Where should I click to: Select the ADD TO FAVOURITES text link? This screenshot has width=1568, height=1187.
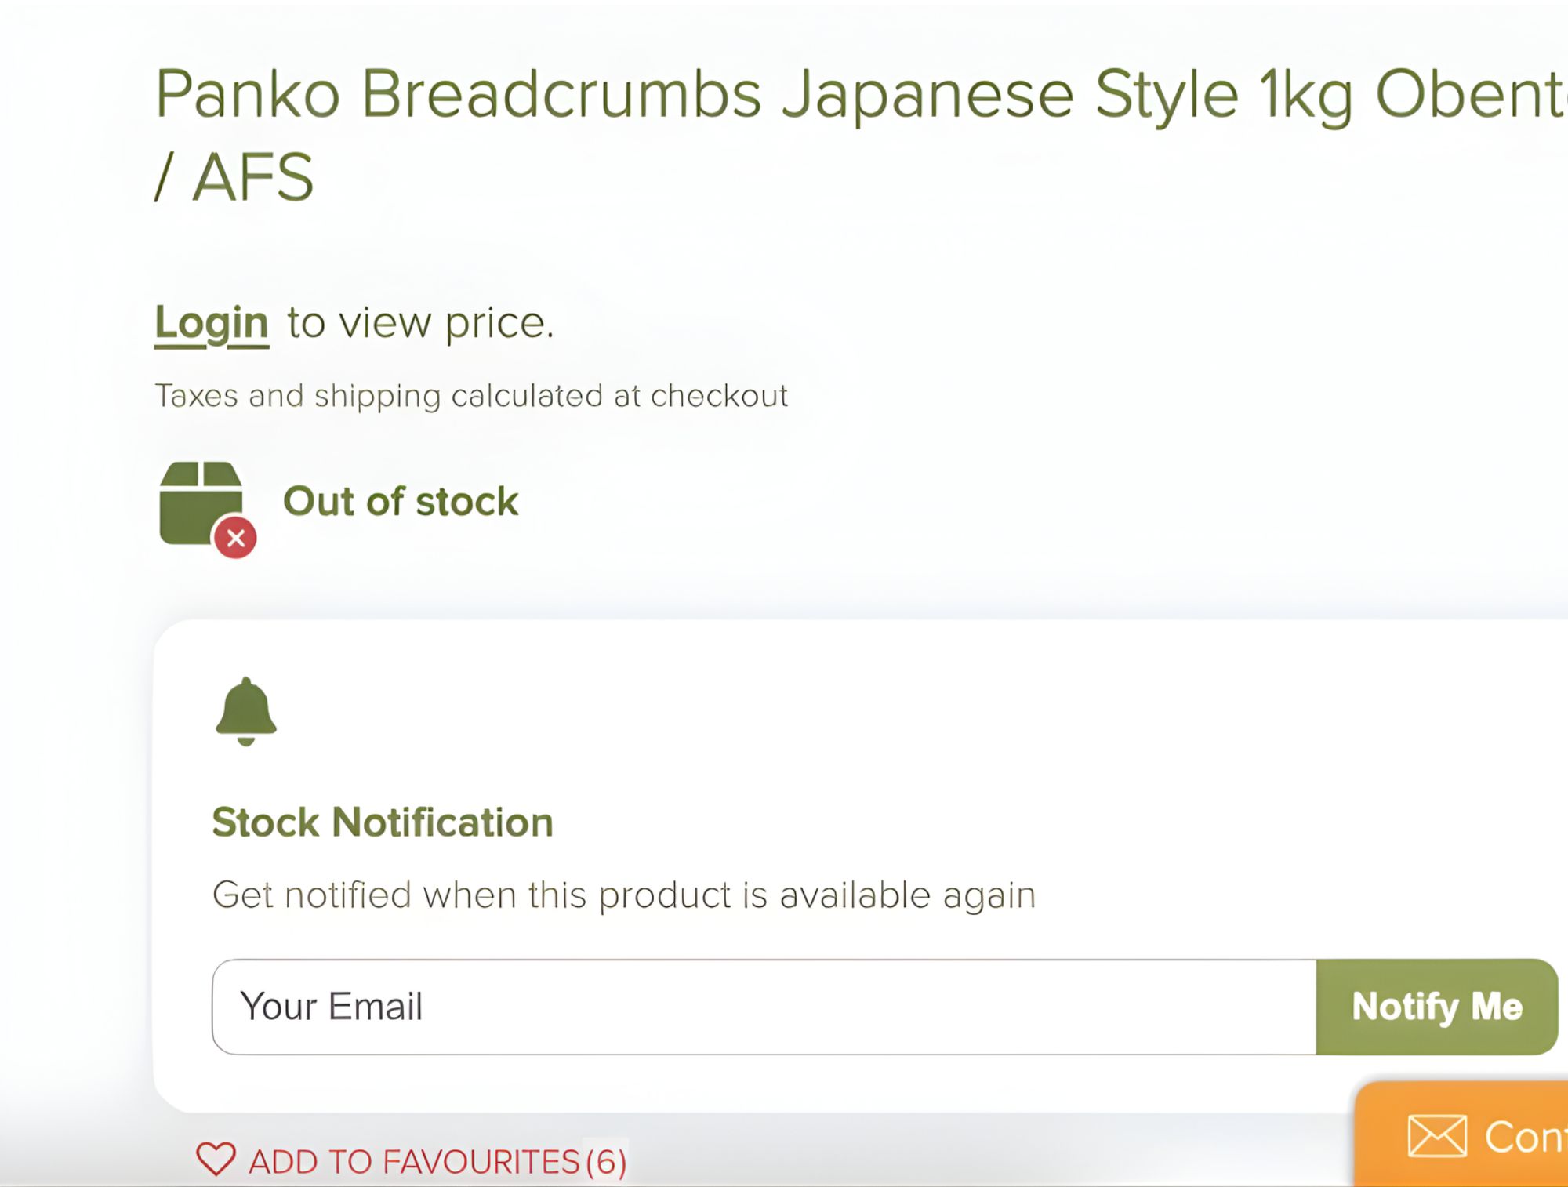[414, 1162]
